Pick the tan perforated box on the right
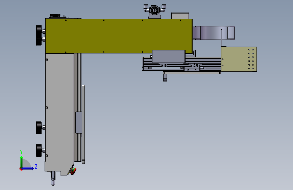Viewport: 293px width, 190px height. [239, 59]
